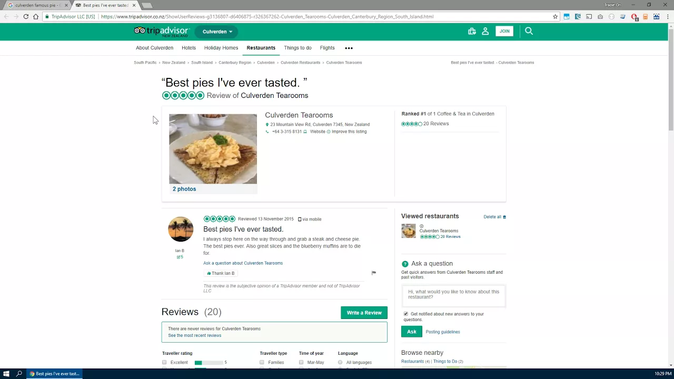Click the Write a Review button
The height and width of the screenshot is (379, 674).
click(364, 313)
